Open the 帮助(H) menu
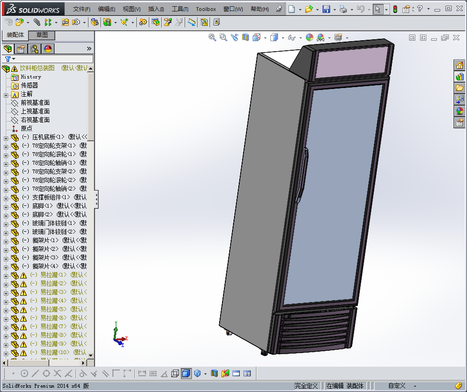This screenshot has height=392, width=467. click(x=260, y=9)
